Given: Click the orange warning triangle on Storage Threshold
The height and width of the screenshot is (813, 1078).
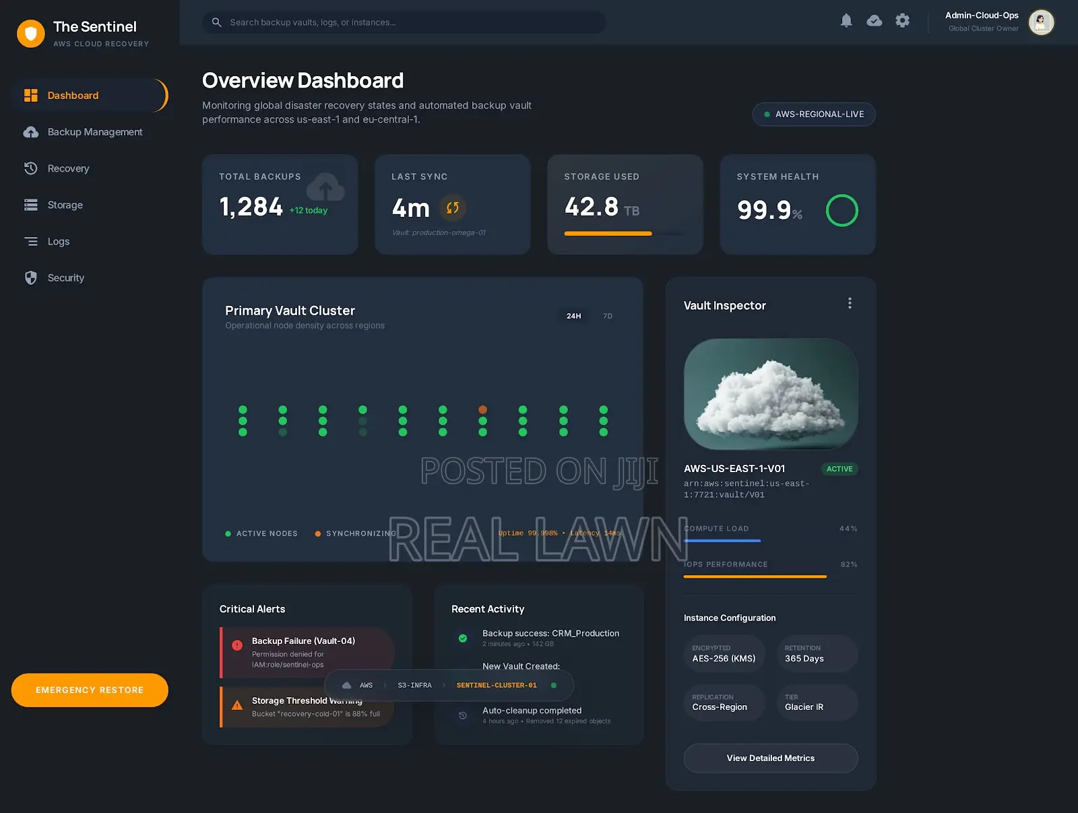Looking at the screenshot, I should [x=237, y=705].
